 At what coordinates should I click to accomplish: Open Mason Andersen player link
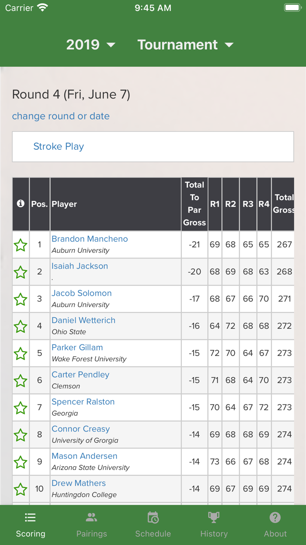(x=84, y=456)
